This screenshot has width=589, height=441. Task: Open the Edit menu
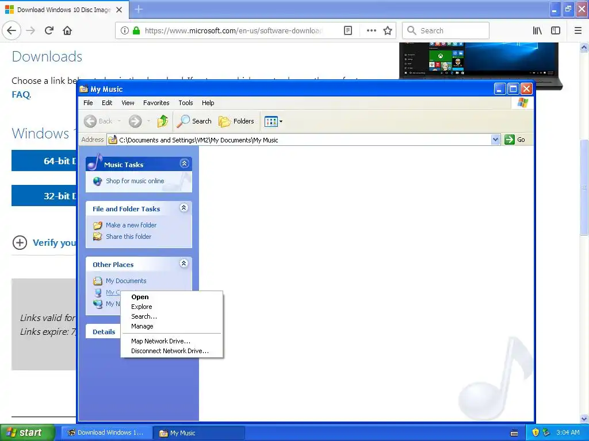(x=107, y=103)
